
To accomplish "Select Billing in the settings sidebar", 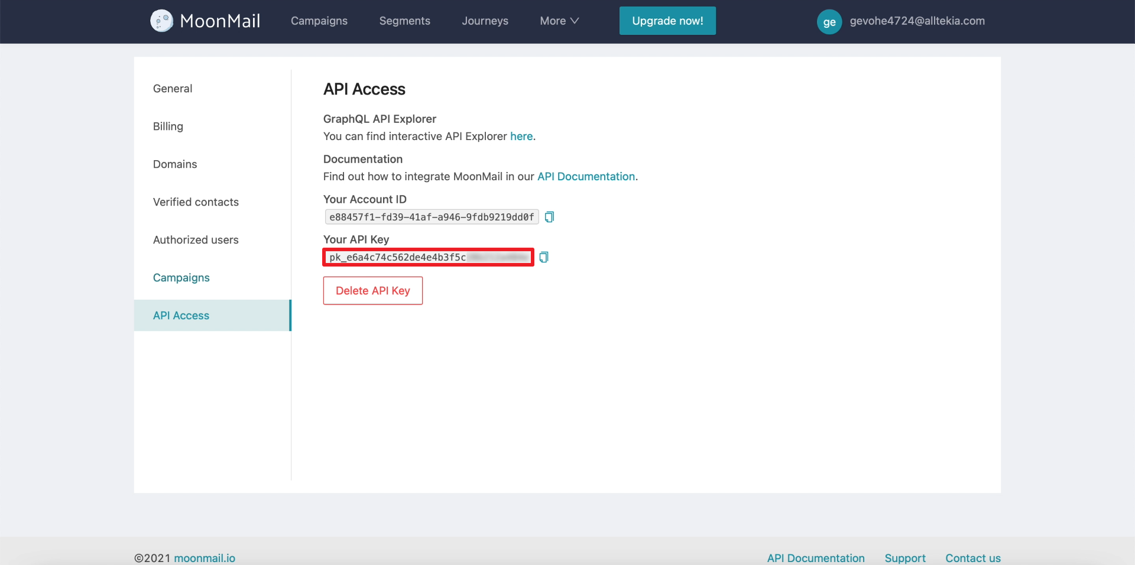I will 168,126.
